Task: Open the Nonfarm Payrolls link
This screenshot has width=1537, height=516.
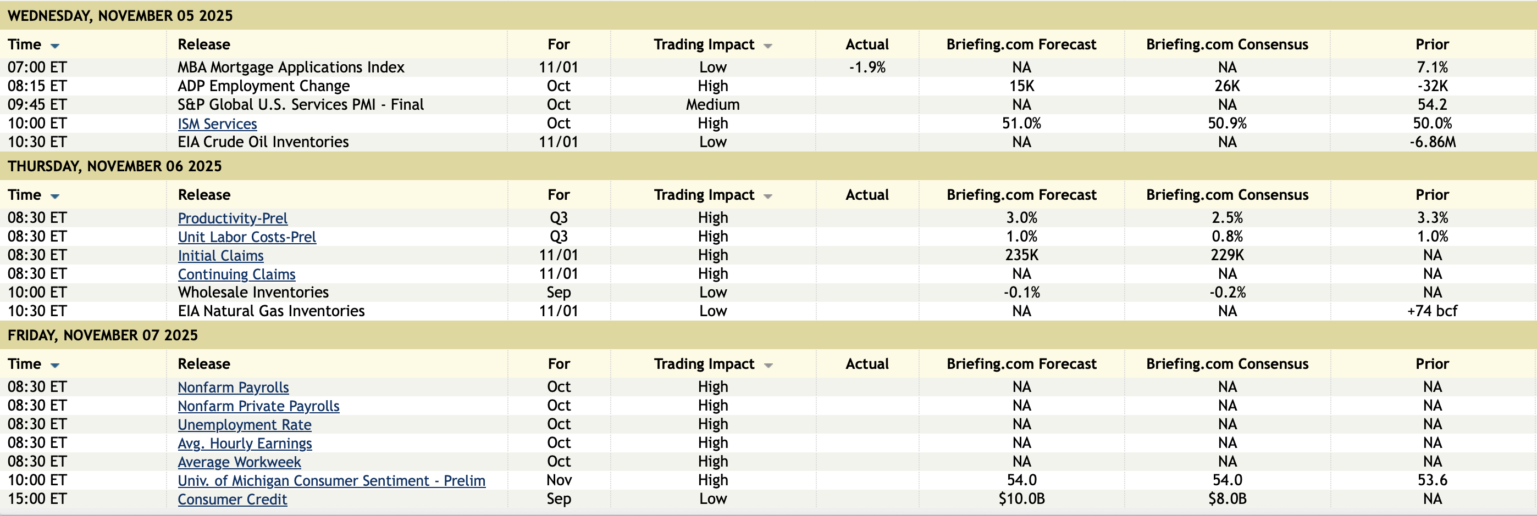Action: (x=233, y=388)
